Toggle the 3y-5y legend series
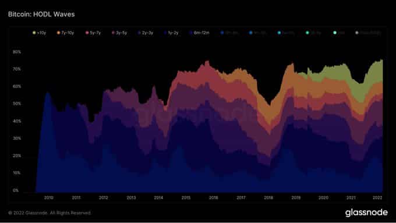This screenshot has width=396, height=223. pos(119,33)
